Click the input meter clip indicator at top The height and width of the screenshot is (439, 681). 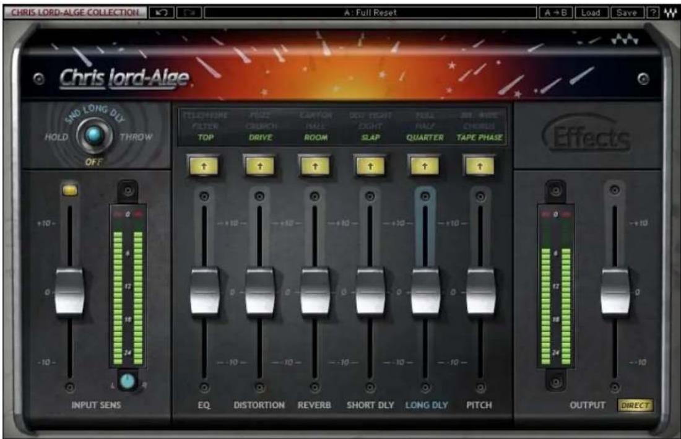tap(128, 214)
